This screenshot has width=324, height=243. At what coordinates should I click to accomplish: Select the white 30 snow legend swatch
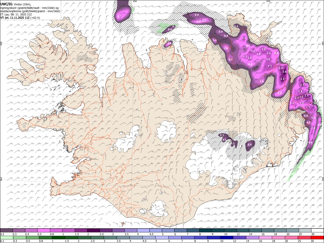click(318, 230)
